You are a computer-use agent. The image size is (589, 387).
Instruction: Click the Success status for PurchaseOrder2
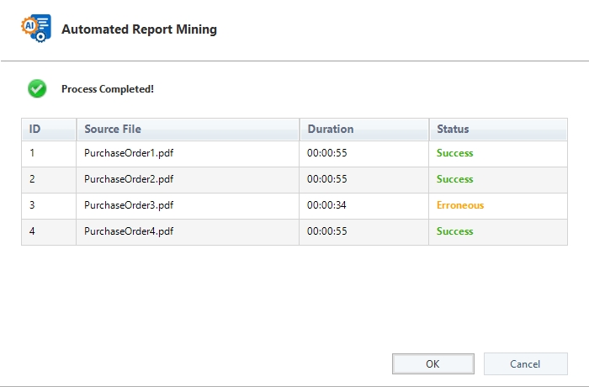(x=454, y=180)
